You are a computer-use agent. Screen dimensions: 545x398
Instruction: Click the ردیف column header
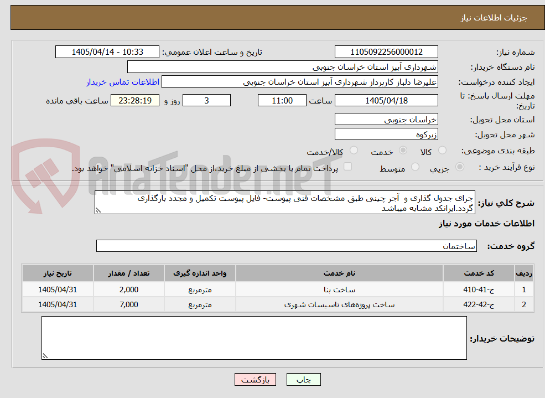(524, 273)
